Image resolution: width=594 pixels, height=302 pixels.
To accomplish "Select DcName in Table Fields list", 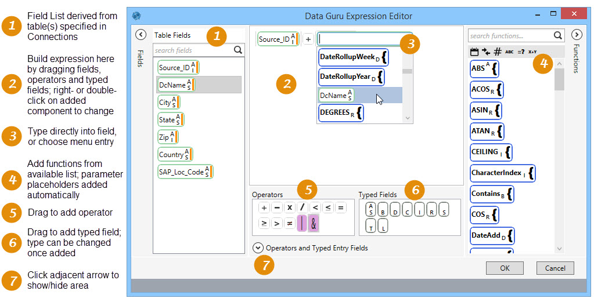I will (199, 85).
